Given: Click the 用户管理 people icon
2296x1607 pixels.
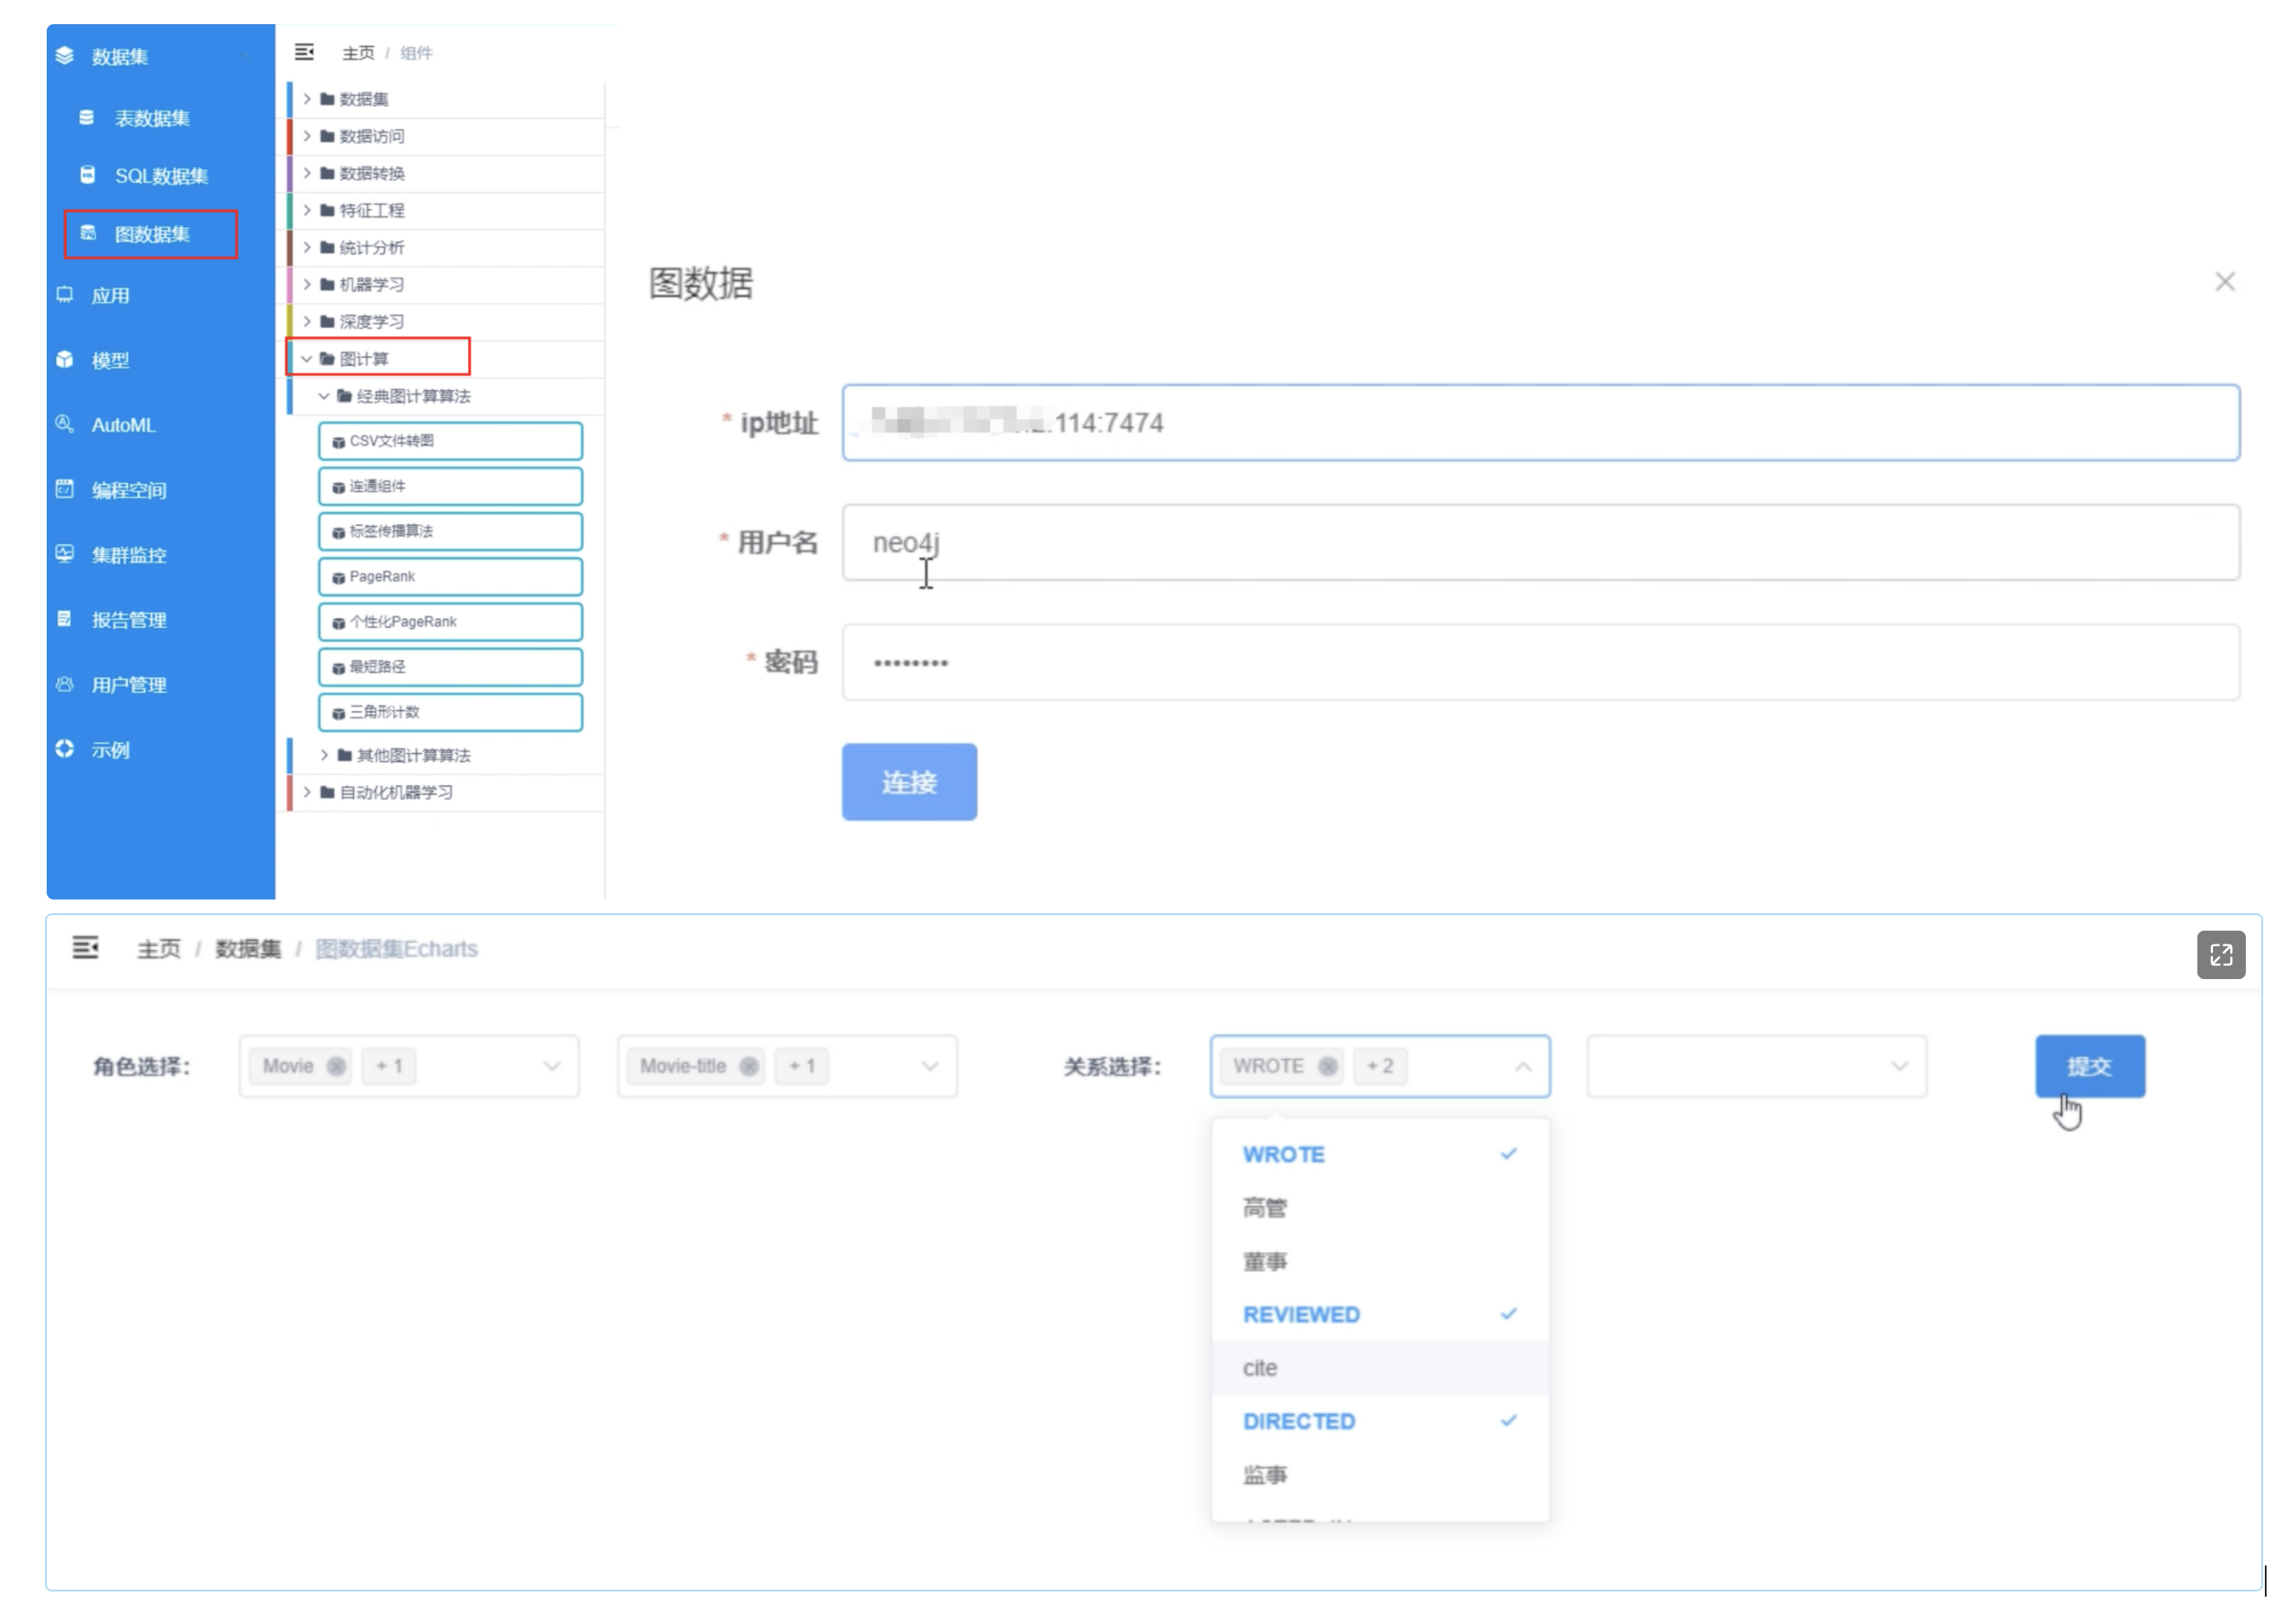Looking at the screenshot, I should tap(65, 684).
